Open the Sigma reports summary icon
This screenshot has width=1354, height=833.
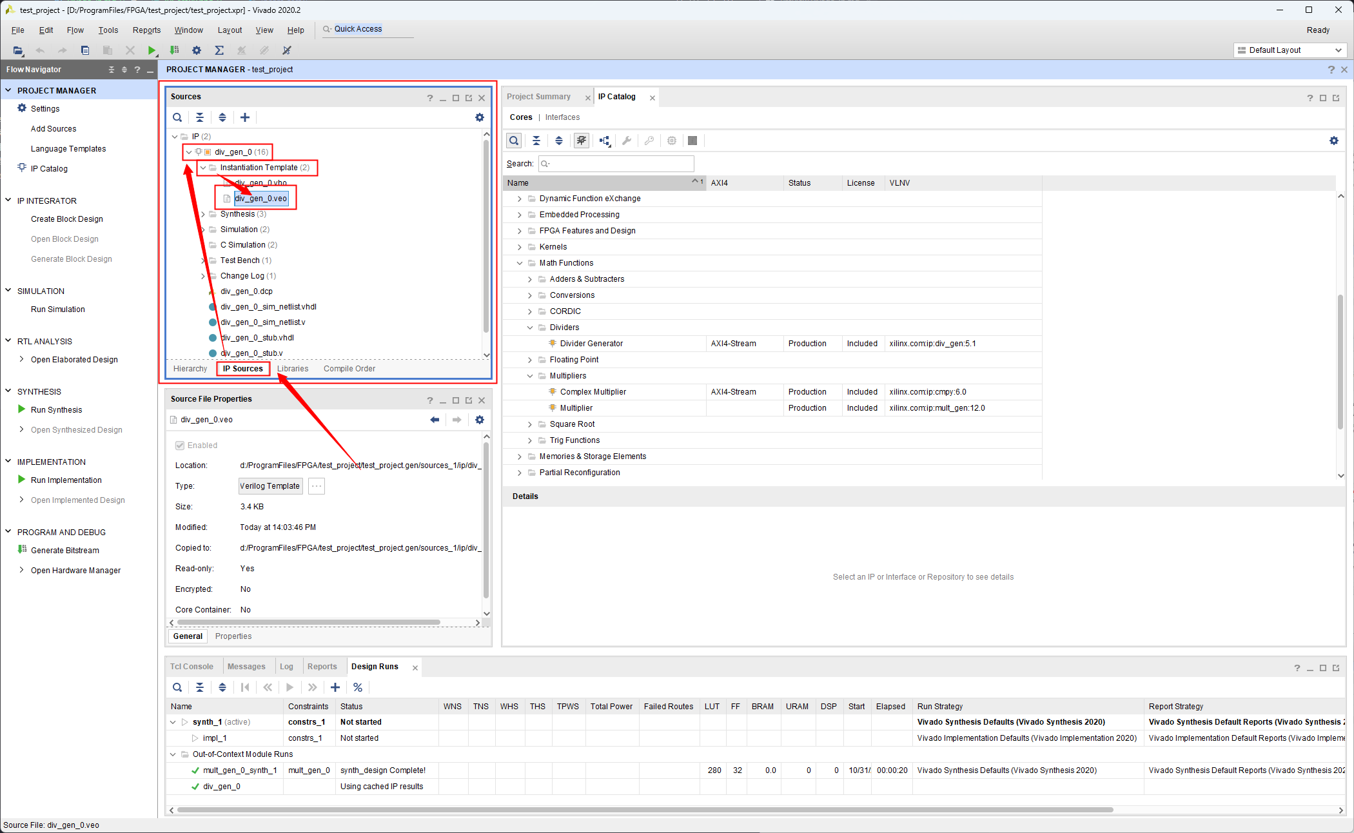point(219,50)
